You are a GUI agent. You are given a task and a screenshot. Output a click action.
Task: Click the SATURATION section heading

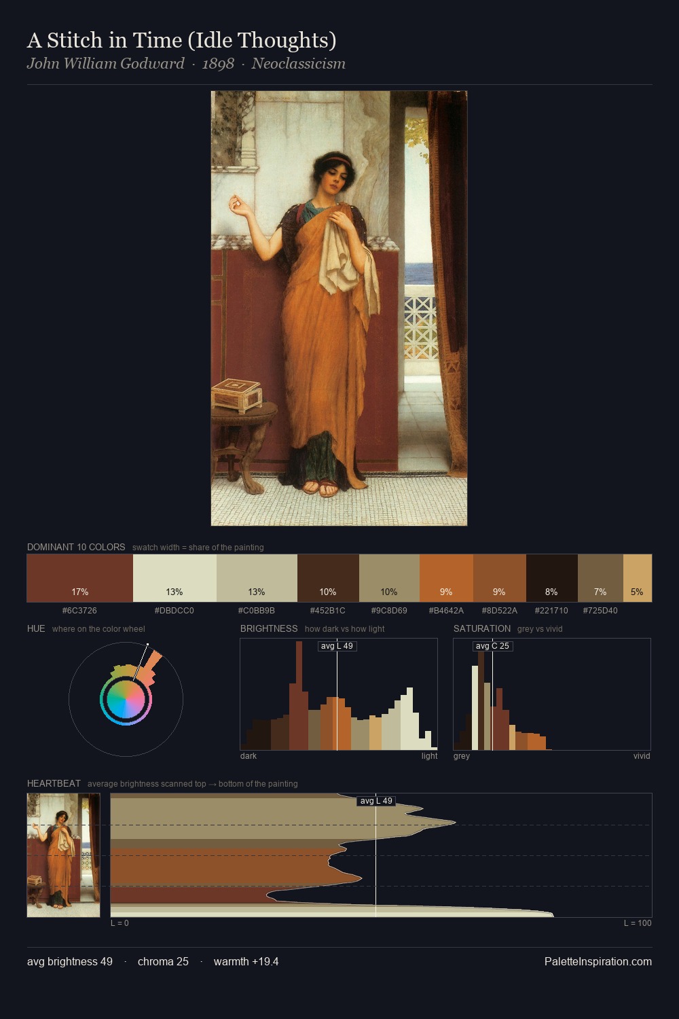tap(482, 628)
